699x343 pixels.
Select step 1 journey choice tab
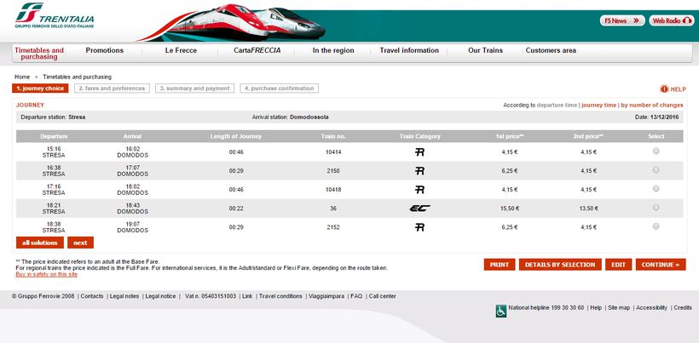[40, 89]
